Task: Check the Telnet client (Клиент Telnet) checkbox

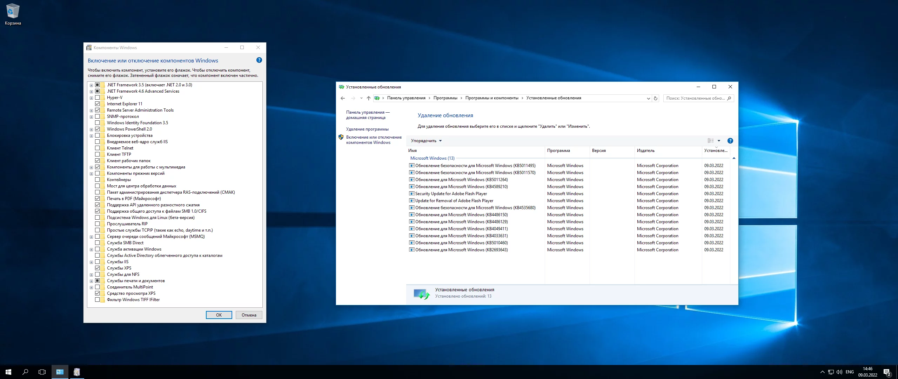Action: click(x=98, y=148)
